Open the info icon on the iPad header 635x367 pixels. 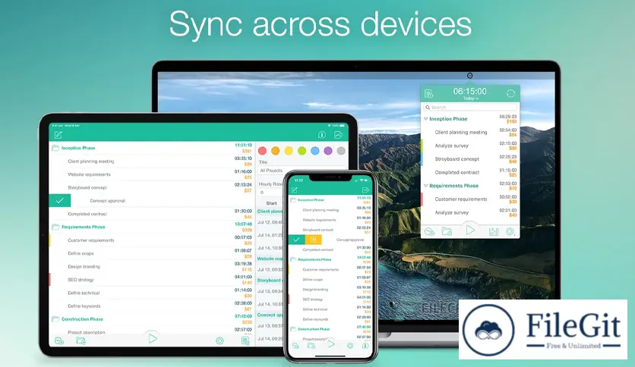click(321, 135)
